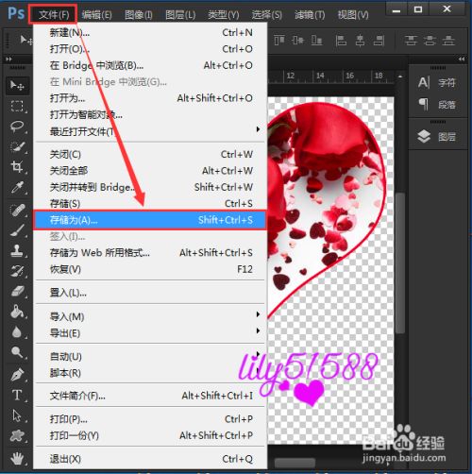Click align vertical centers icon
The height and width of the screenshot is (474, 472).
click(297, 41)
